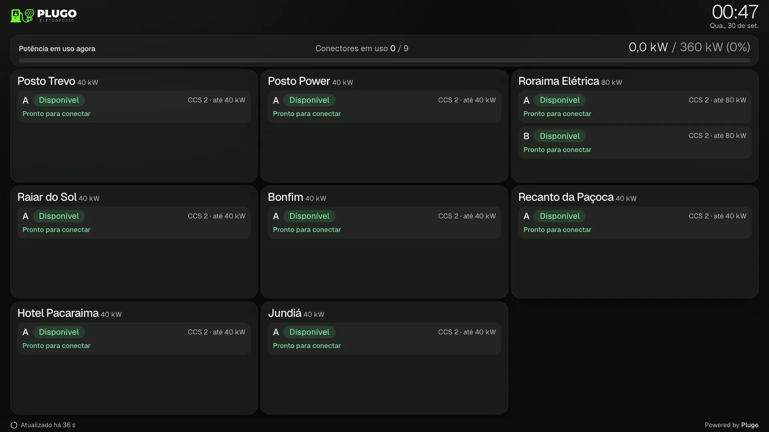The width and height of the screenshot is (769, 432).
Task: Click Pronto para conectar in Posto Power
Action: (x=307, y=114)
